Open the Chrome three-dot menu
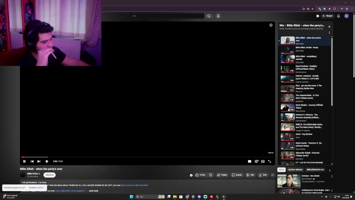 point(352,9)
